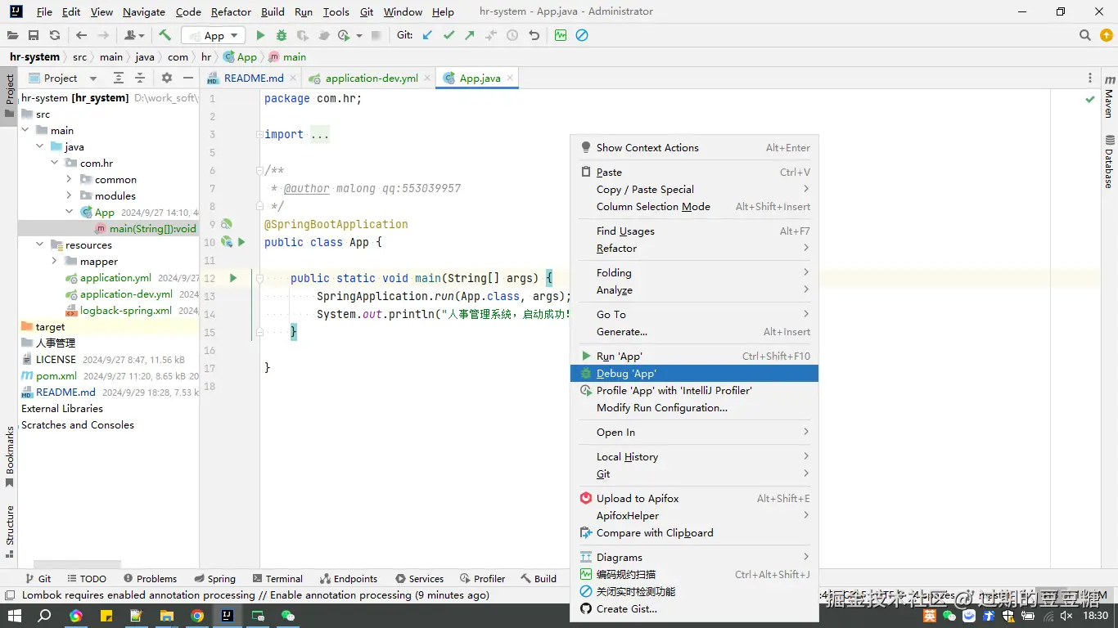The image size is (1118, 628).
Task: Click the Debug bug icon in toolbar
Action: [x=282, y=35]
